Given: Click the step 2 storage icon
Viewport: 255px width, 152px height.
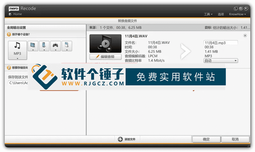Looking at the screenshot, I should coord(9,68).
